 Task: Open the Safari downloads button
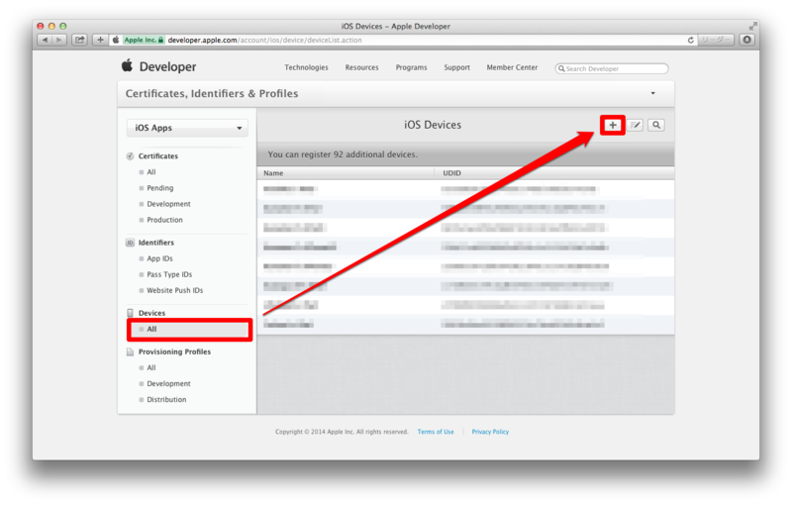(747, 40)
